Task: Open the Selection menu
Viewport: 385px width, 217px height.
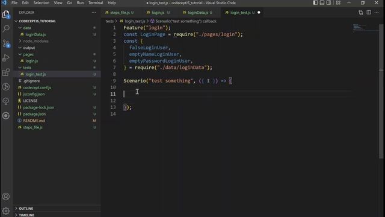Action: coord(42,2)
